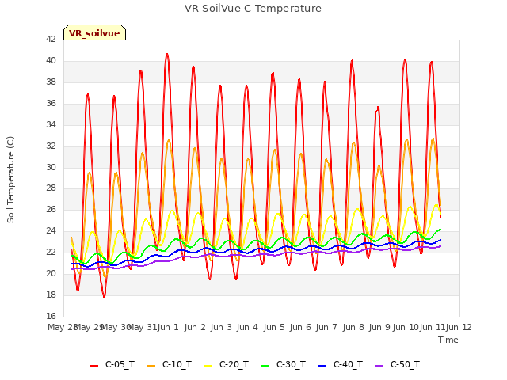Click the blue C-40_T legend swatch

(x=322, y=366)
